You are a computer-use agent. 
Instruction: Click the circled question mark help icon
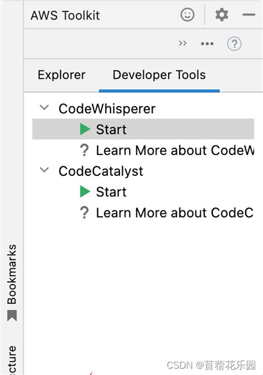point(234,43)
